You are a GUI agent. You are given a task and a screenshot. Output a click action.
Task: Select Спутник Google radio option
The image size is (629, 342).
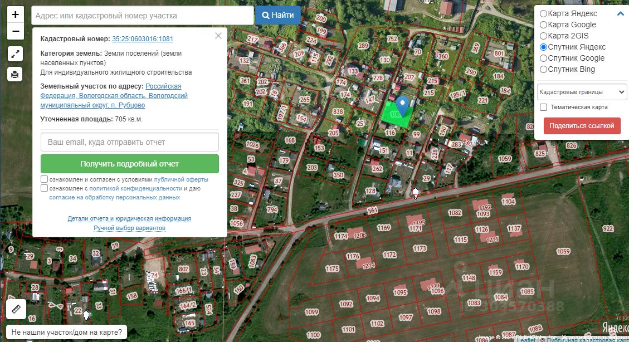coord(543,58)
